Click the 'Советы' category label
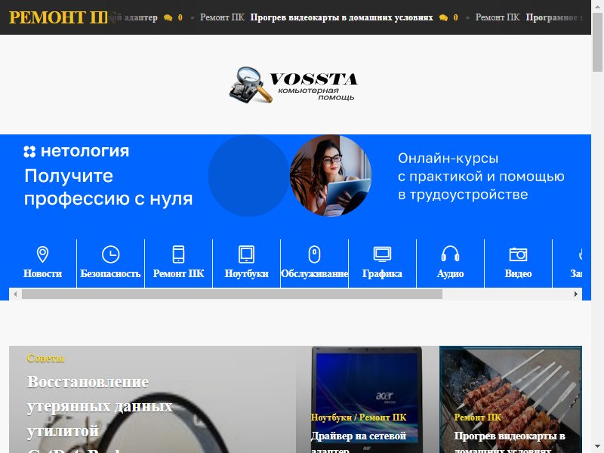Viewport: 604px width, 453px height. (x=46, y=358)
